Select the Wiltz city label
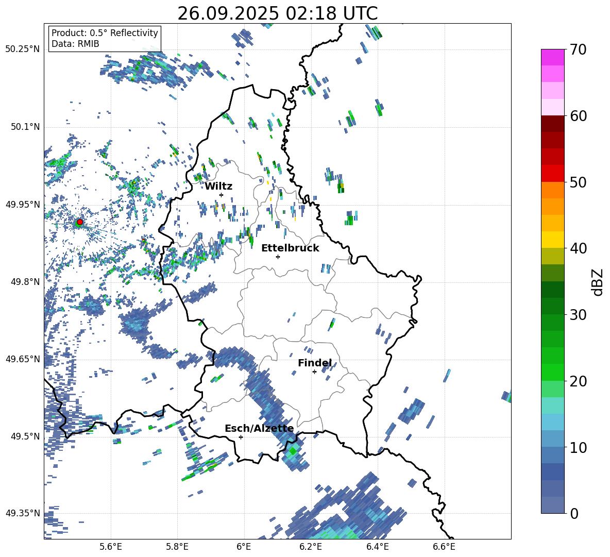 pos(218,186)
